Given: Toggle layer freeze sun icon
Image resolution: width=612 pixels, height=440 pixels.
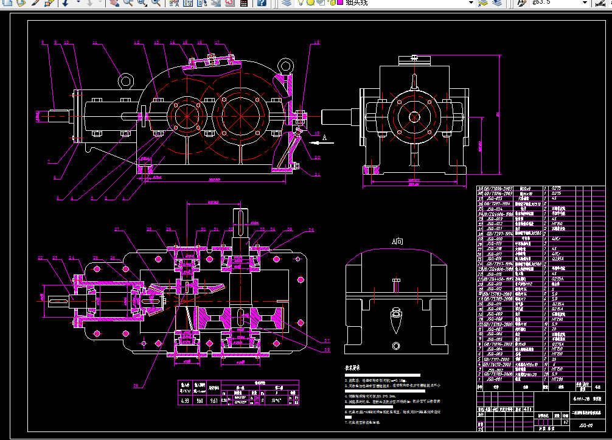Looking at the screenshot, I should pyautogui.click(x=311, y=2).
